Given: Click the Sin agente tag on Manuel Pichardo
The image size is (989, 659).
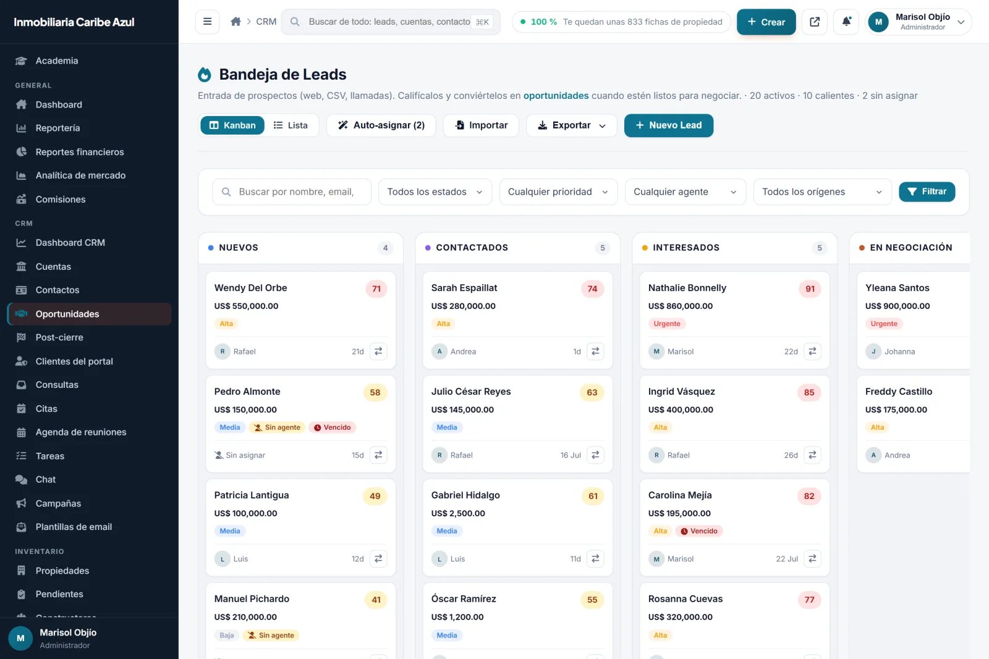Looking at the screenshot, I should click(x=271, y=636).
